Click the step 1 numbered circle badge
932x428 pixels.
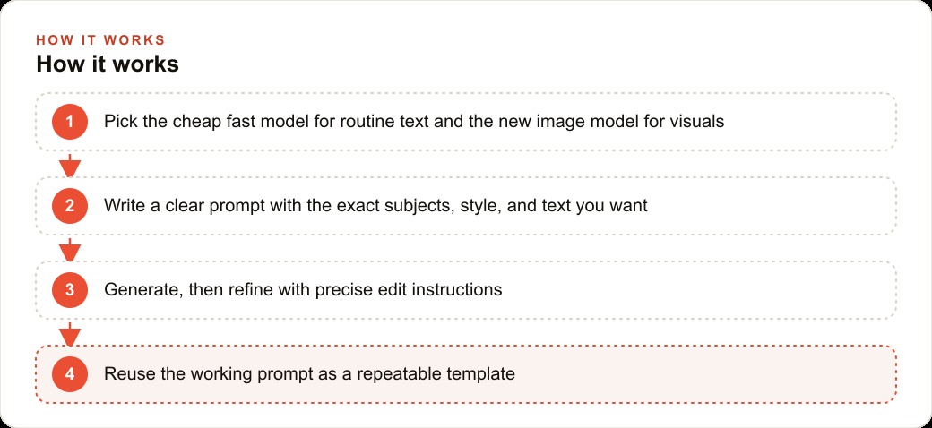(70, 122)
